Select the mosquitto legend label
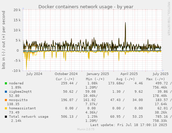The image size is (172, 133). click(18, 100)
